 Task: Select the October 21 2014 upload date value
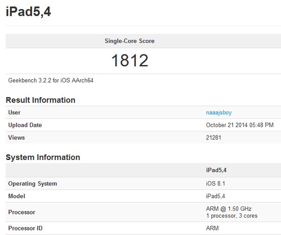point(240,125)
